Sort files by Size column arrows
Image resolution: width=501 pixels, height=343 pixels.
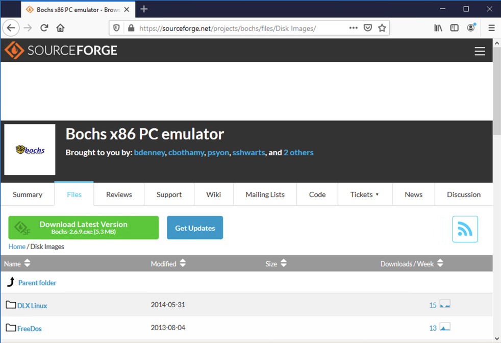tap(284, 263)
